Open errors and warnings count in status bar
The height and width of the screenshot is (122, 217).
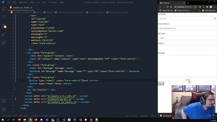coord(23,116)
